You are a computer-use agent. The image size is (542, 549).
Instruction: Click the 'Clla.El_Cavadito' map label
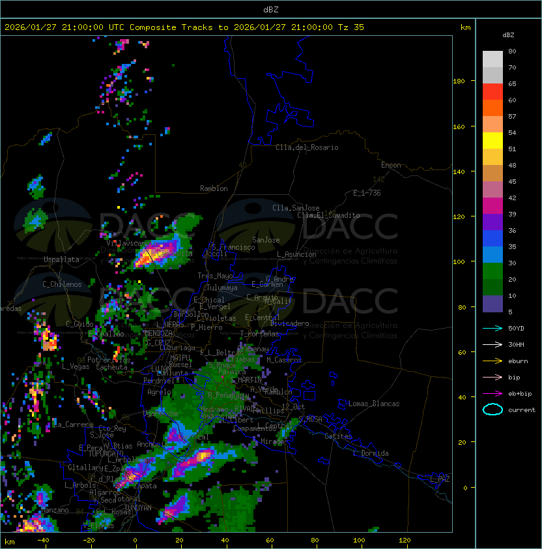(328, 215)
